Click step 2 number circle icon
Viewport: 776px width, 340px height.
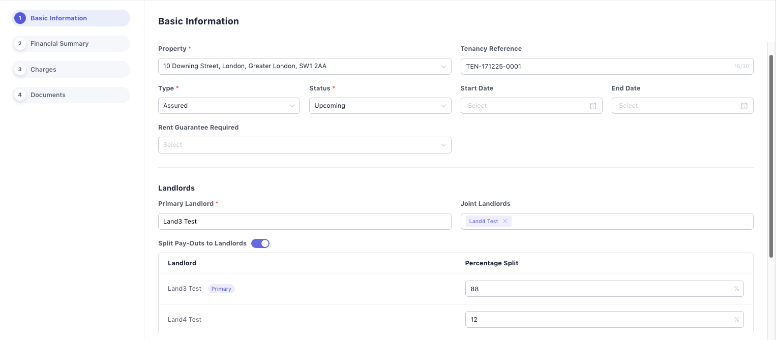click(x=20, y=44)
